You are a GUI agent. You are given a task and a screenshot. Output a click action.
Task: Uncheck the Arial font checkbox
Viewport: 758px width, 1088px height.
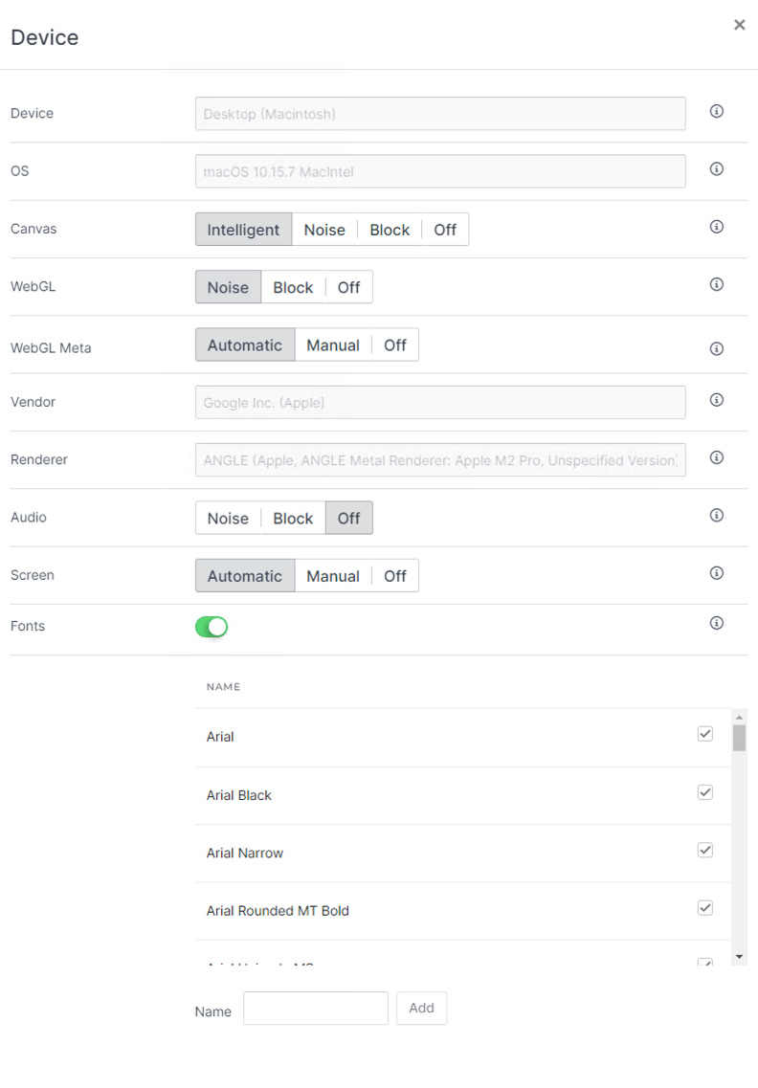[704, 733]
